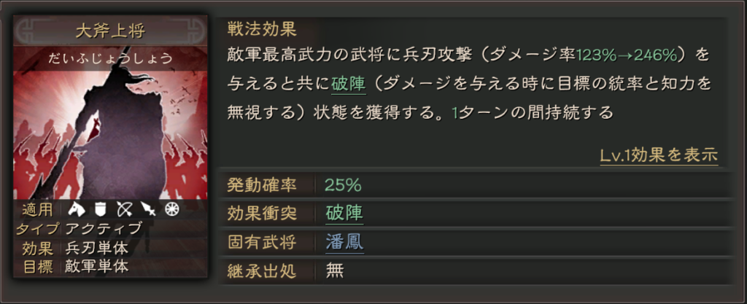
Task: Click the 大斧上将 tactic title
Action: [x=110, y=31]
